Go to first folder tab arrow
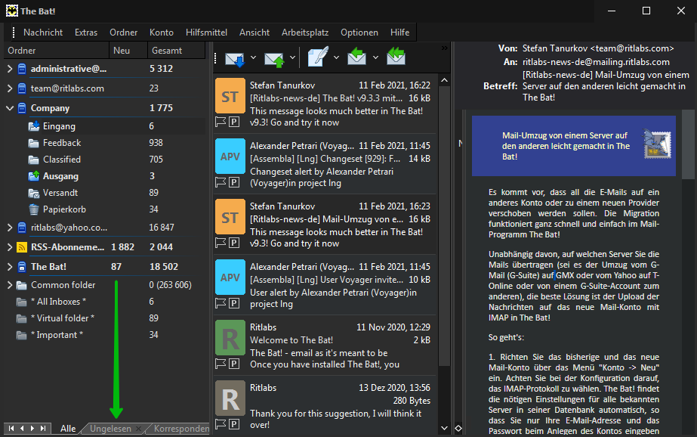The image size is (697, 437). pyautogui.click(x=11, y=429)
